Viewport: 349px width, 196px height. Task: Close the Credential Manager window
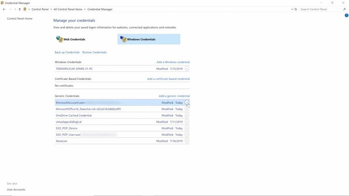pyautogui.click(x=343, y=3)
